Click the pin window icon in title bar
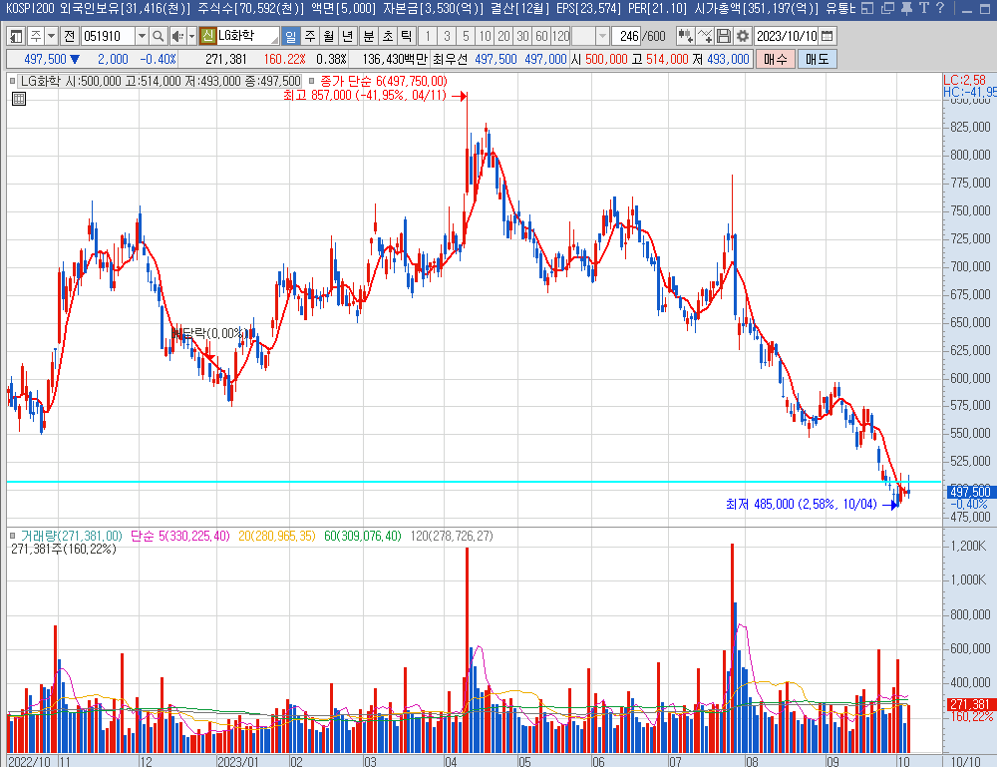The width and height of the screenshot is (997, 767). (x=906, y=8)
